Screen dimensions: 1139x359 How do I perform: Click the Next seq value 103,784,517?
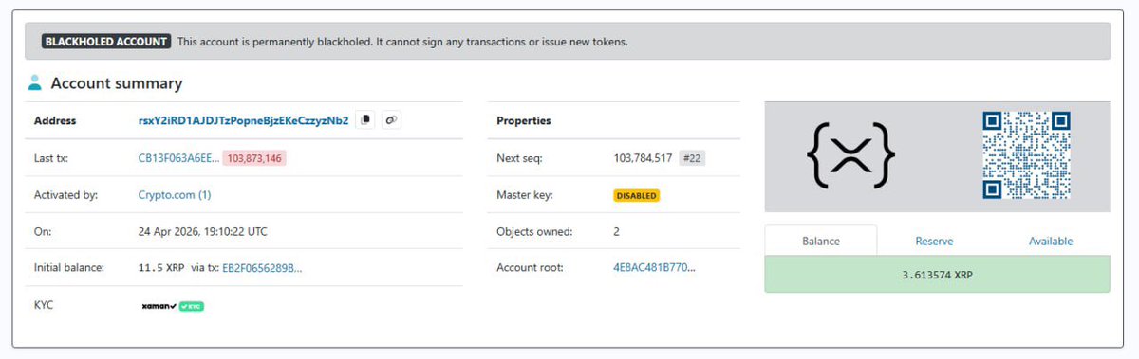pyautogui.click(x=643, y=158)
